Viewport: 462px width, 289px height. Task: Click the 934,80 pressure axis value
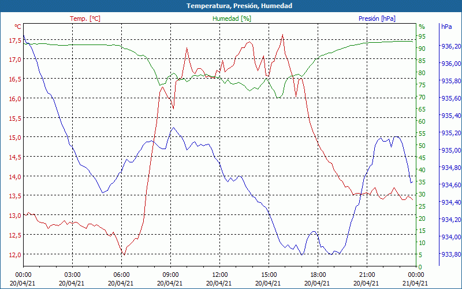tap(451, 168)
